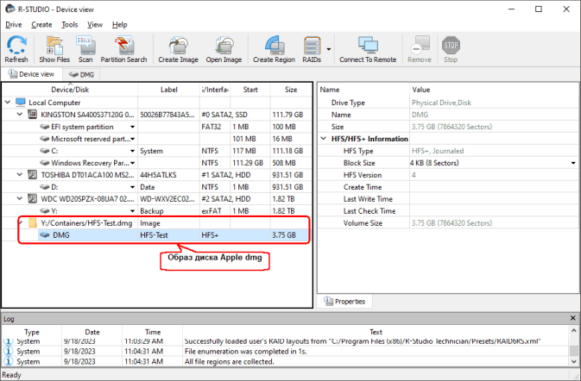The height and width of the screenshot is (381, 581).
Task: Click Log scrollbar down arrow
Action: [x=573, y=361]
